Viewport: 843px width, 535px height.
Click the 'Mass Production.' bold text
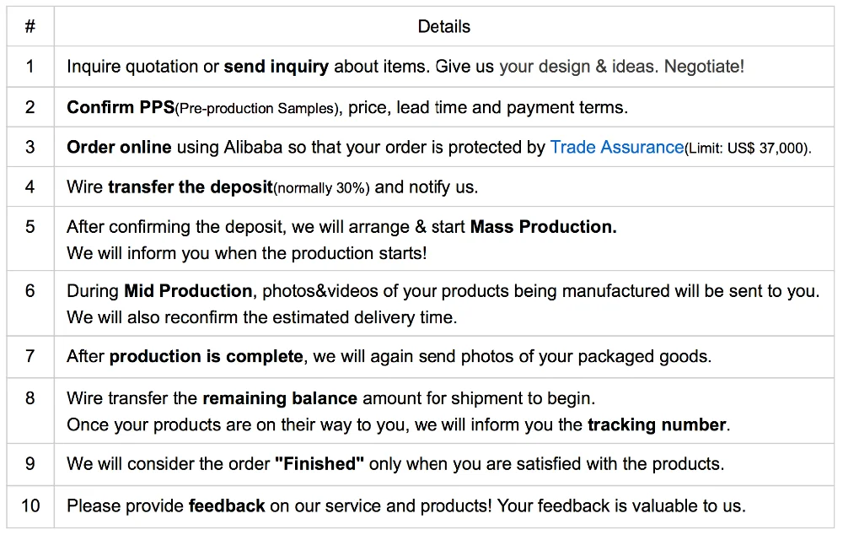[543, 227]
